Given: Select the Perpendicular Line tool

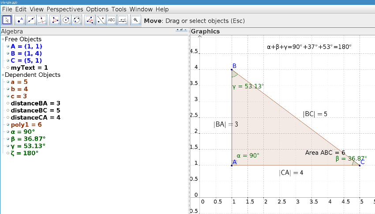Looking at the screenshot, I should click(x=42, y=20).
